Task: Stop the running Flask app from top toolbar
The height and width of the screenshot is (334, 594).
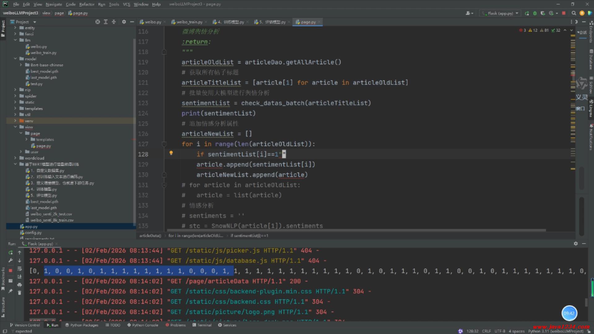Action: tap(564, 13)
